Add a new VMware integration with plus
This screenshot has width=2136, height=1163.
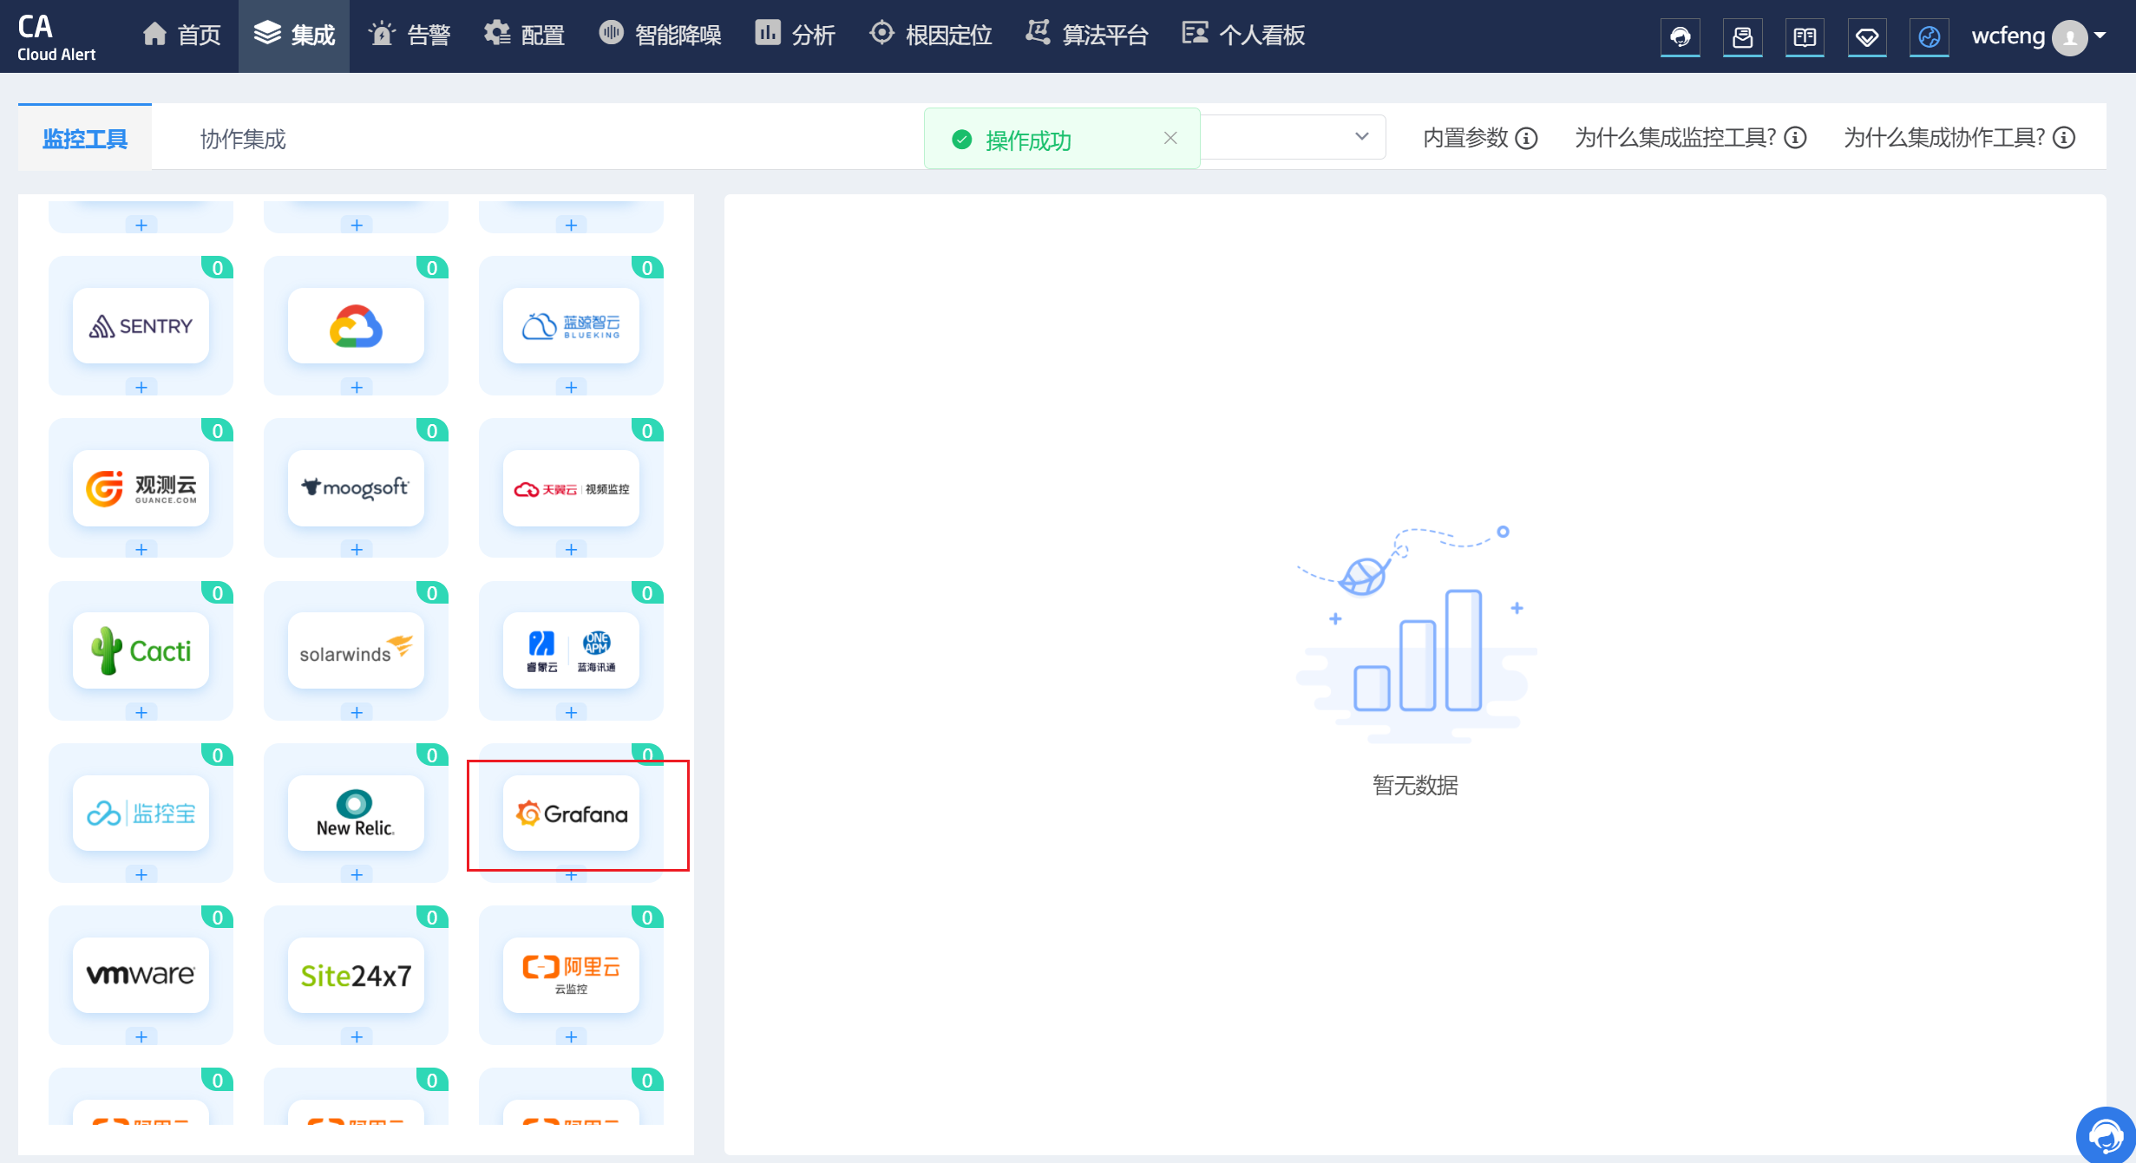(141, 1036)
